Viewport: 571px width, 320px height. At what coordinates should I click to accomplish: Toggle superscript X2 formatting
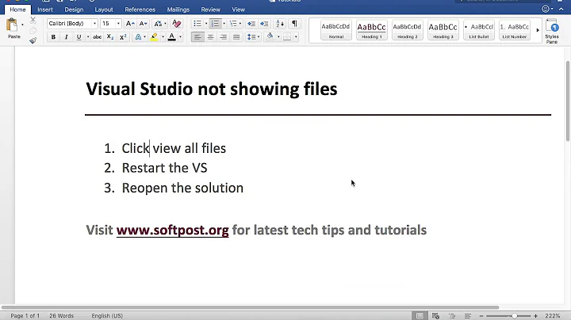click(123, 36)
